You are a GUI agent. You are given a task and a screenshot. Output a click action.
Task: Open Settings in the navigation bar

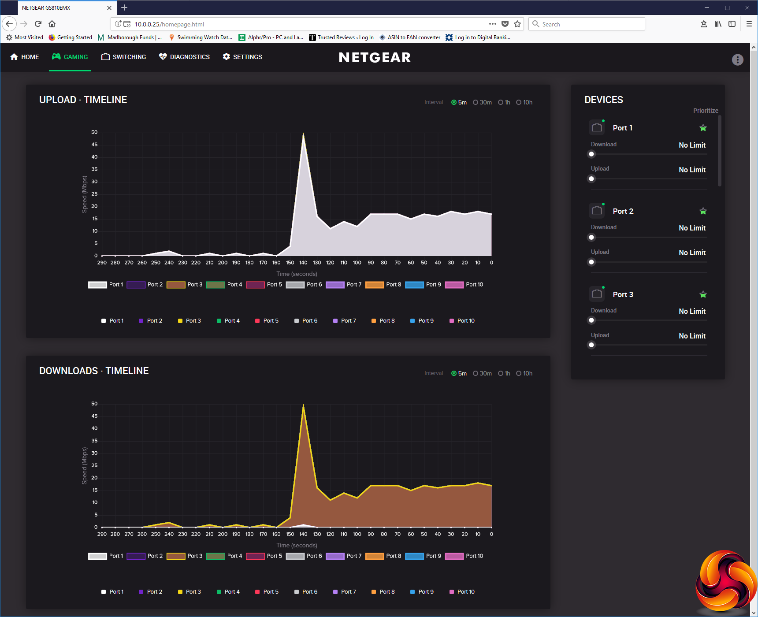pos(242,57)
